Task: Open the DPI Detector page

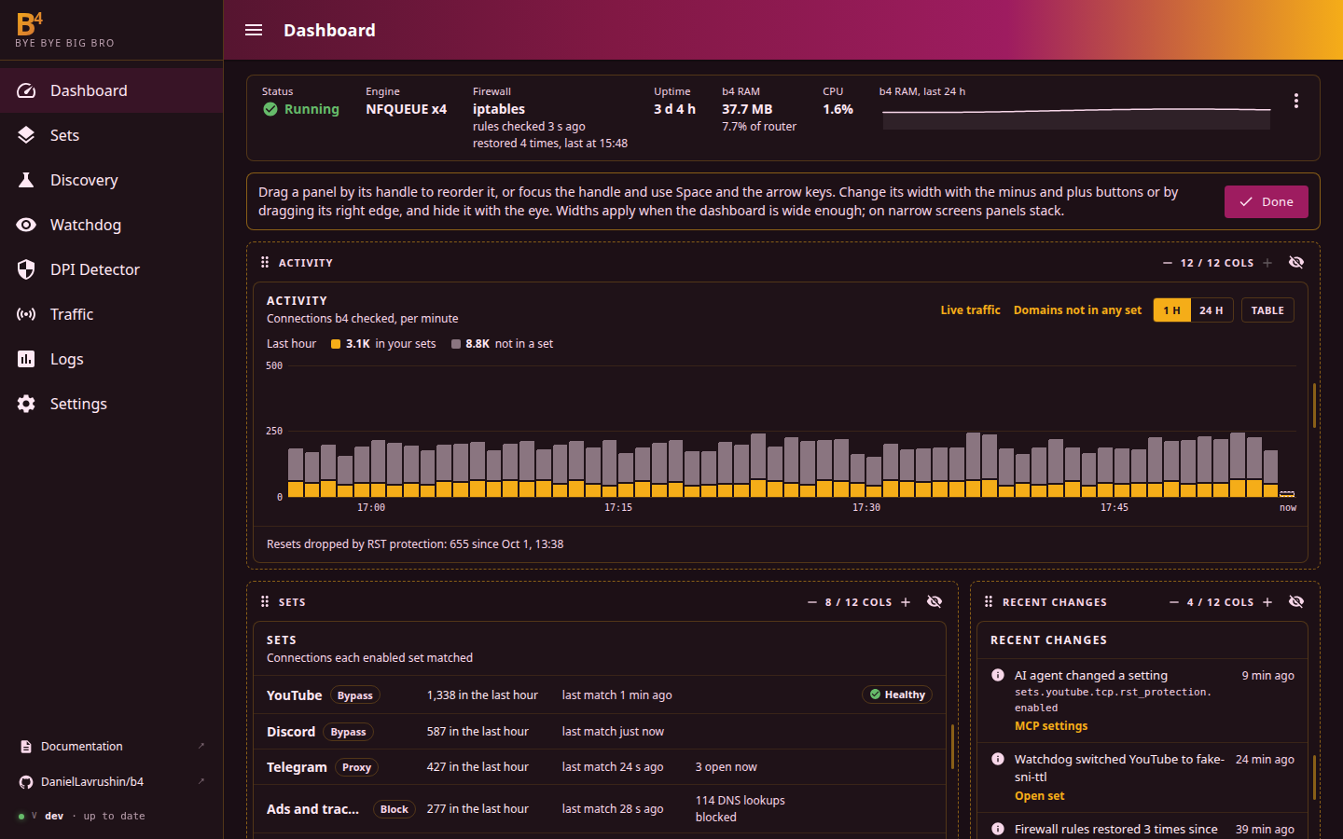Action: (112, 269)
